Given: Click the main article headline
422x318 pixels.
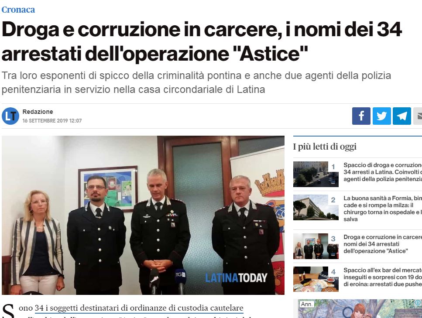Looking at the screenshot, I should (202, 41).
